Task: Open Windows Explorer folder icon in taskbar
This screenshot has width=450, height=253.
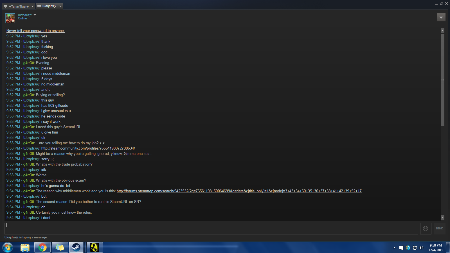Action: click(x=25, y=247)
